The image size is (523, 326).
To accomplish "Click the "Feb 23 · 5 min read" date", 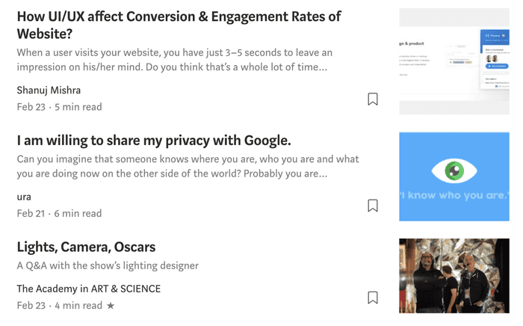I will click(x=59, y=107).
